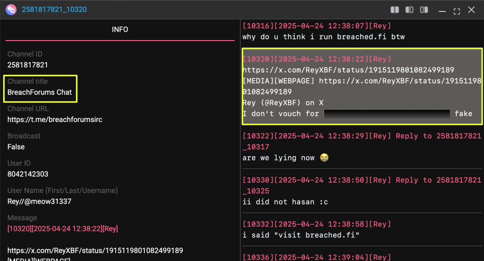
Task: Click the BreachForums Chat channel title
Action: [40, 92]
